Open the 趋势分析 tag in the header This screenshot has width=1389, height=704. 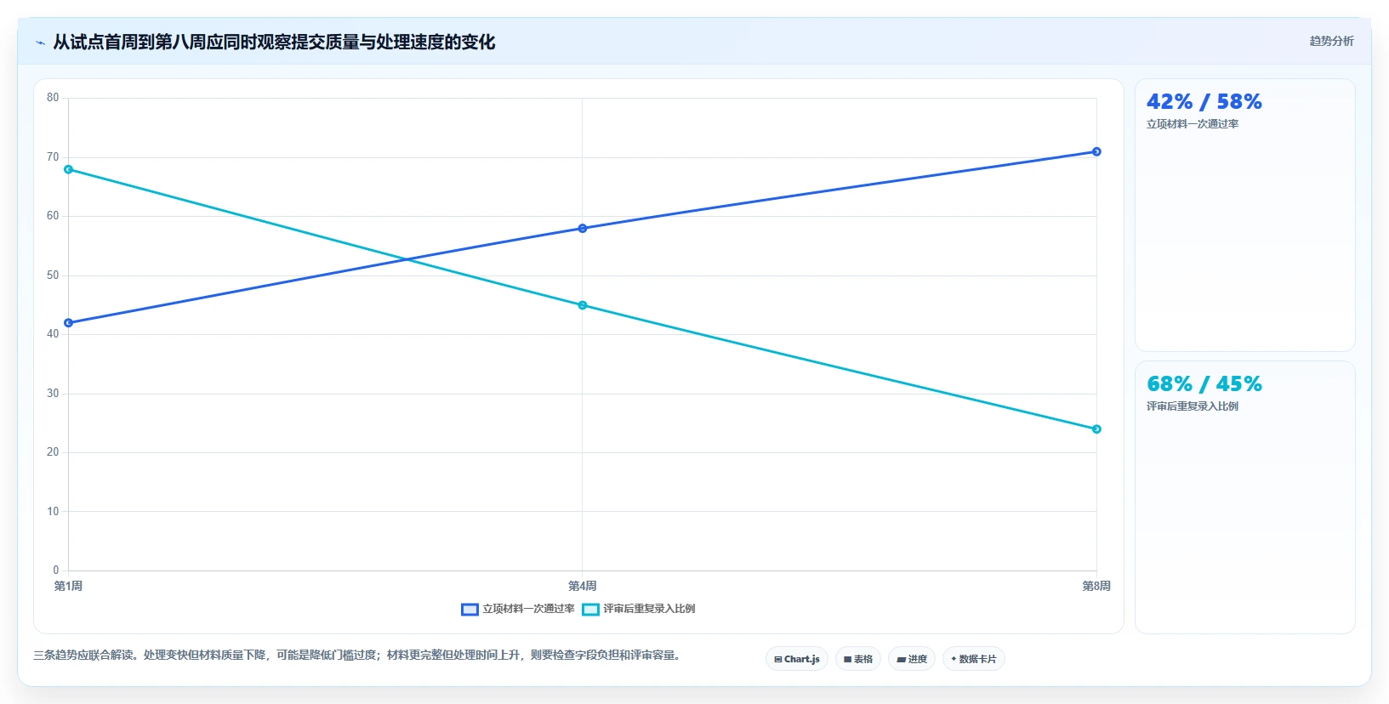click(1331, 41)
